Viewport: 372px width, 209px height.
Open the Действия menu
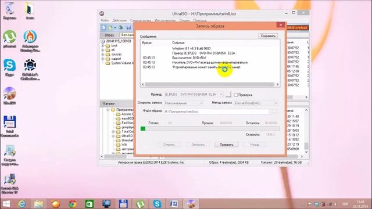[119, 20]
